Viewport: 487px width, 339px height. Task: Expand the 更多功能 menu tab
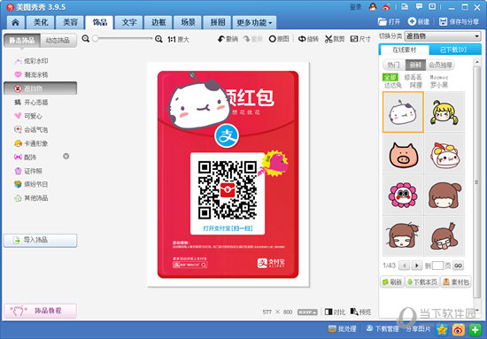(x=254, y=22)
